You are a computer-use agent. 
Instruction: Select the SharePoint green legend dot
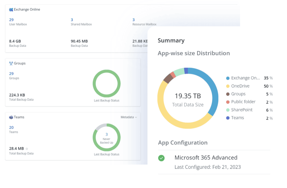pos(228,110)
